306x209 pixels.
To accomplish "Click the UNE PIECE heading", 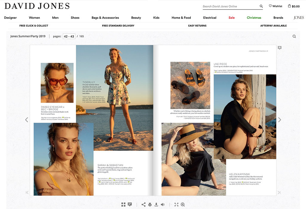I will tap(220, 64).
